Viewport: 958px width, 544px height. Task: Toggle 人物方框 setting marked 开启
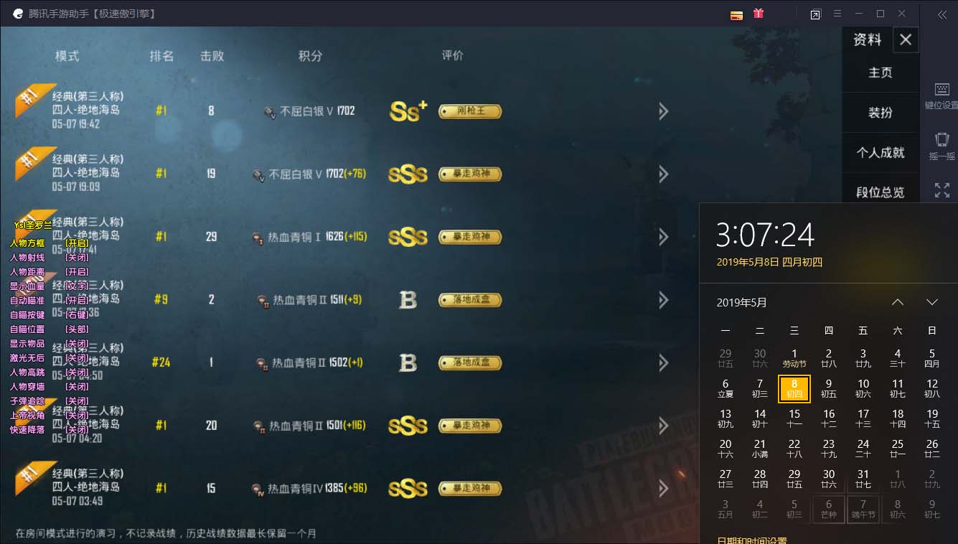(49, 243)
